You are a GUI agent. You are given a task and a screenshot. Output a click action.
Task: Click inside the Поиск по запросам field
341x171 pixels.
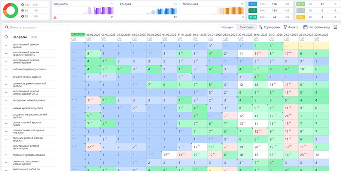(x=36, y=27)
